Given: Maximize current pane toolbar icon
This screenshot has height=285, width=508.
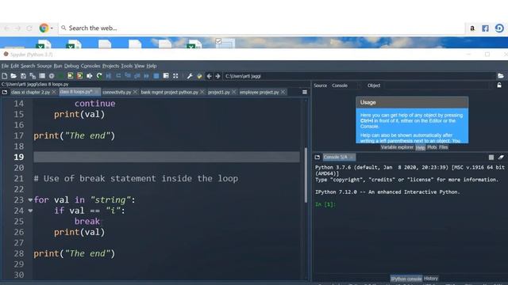Looking at the screenshot, I should pyautogui.click(x=166, y=76).
